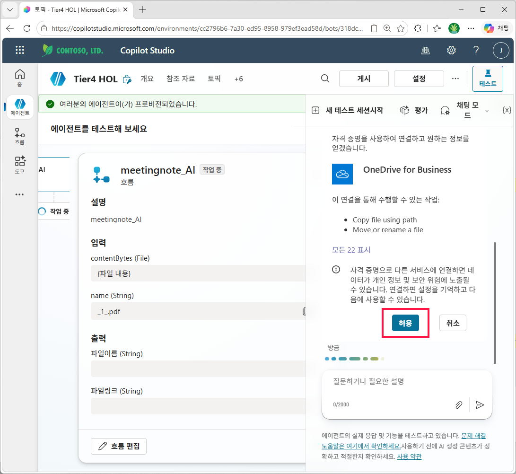
Task: Click the agent edit icon beside Tier4 HOL
Action: point(127,79)
